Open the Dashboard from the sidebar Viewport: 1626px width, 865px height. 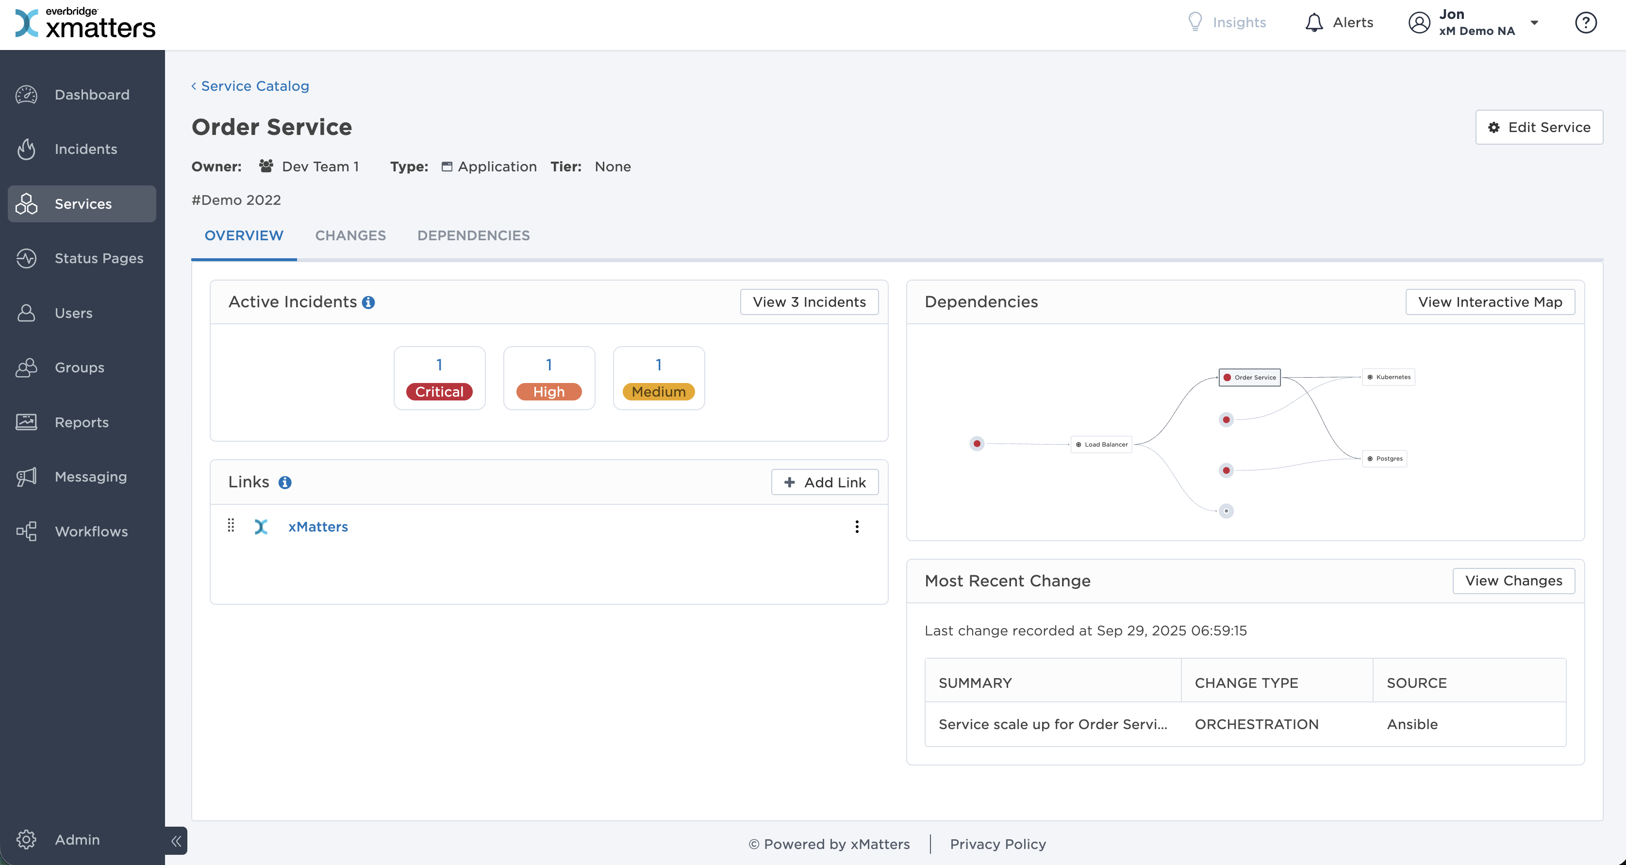click(x=27, y=94)
